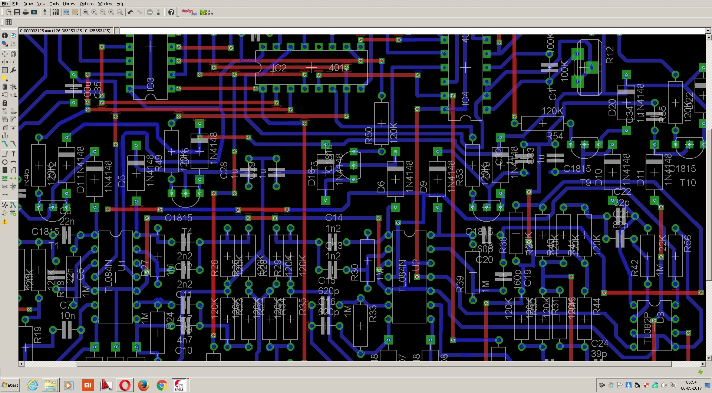The image size is (712, 393).
Task: Open the Display layers tool
Action: (5, 44)
